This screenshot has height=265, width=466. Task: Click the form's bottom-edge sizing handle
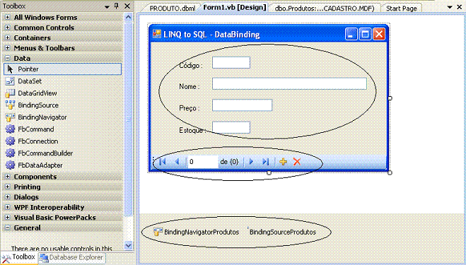point(269,172)
